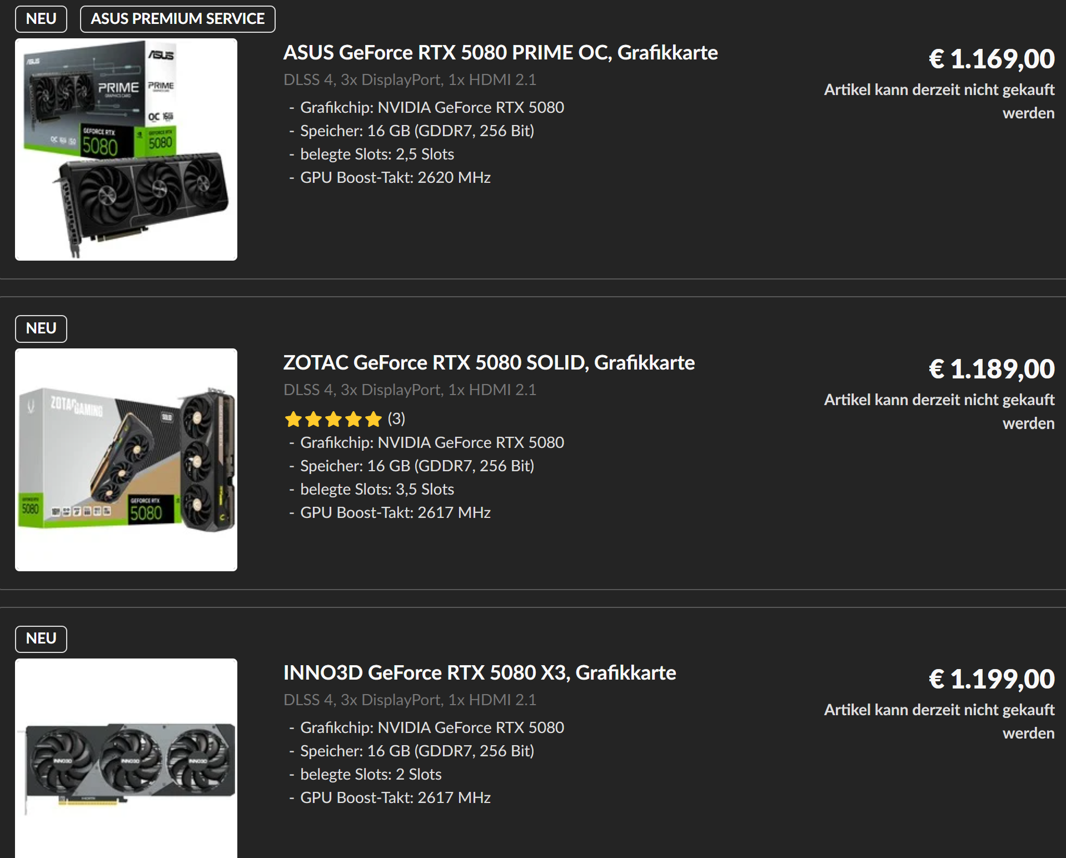Click ZOTAC card's 'DLSS 4, 3x DisplayPort' subtitle
The height and width of the screenshot is (858, 1066).
point(410,390)
